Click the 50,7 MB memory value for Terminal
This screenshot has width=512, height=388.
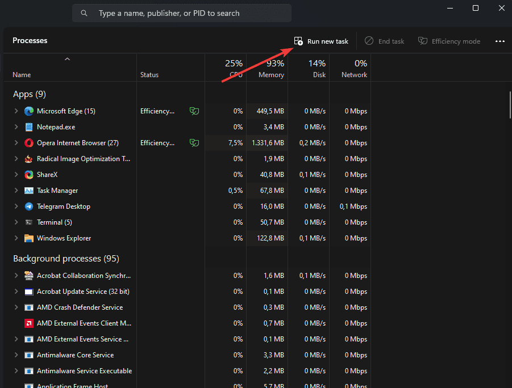coord(272,222)
